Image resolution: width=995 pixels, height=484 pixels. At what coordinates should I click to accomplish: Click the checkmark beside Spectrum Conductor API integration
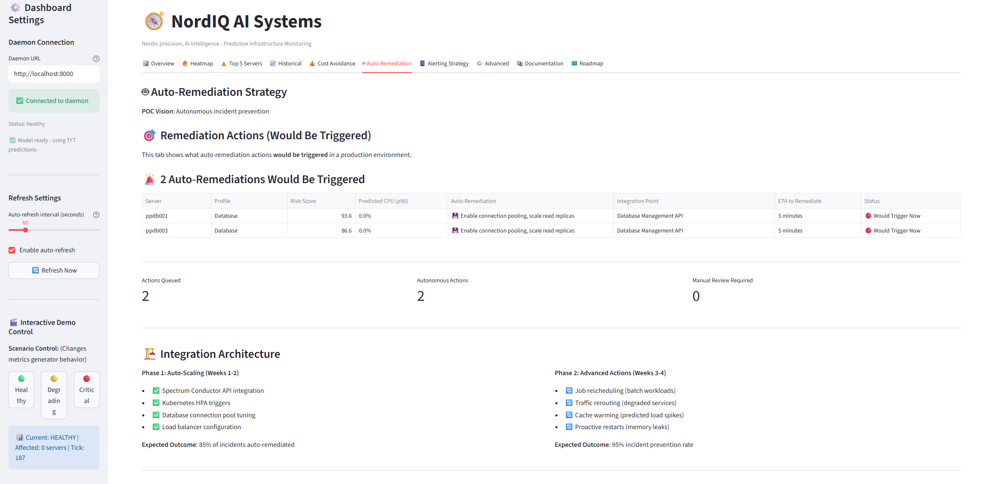[156, 390]
